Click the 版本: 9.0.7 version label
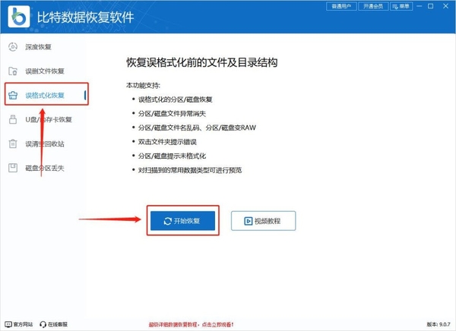 coord(439,324)
